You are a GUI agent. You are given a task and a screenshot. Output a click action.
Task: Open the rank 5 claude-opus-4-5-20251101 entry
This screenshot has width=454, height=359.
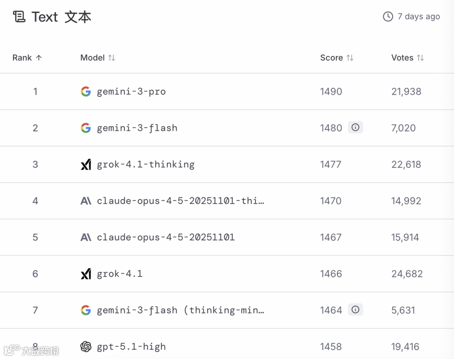pos(166,237)
